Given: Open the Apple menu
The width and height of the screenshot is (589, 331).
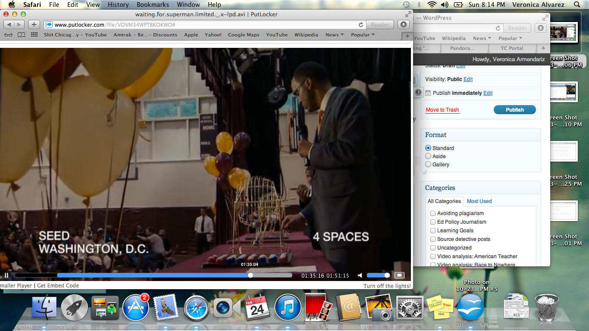Looking at the screenshot, I should [12, 5].
